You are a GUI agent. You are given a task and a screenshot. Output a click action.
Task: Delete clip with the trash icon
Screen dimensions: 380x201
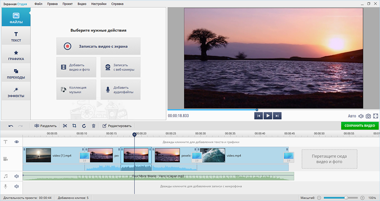pos(93,126)
